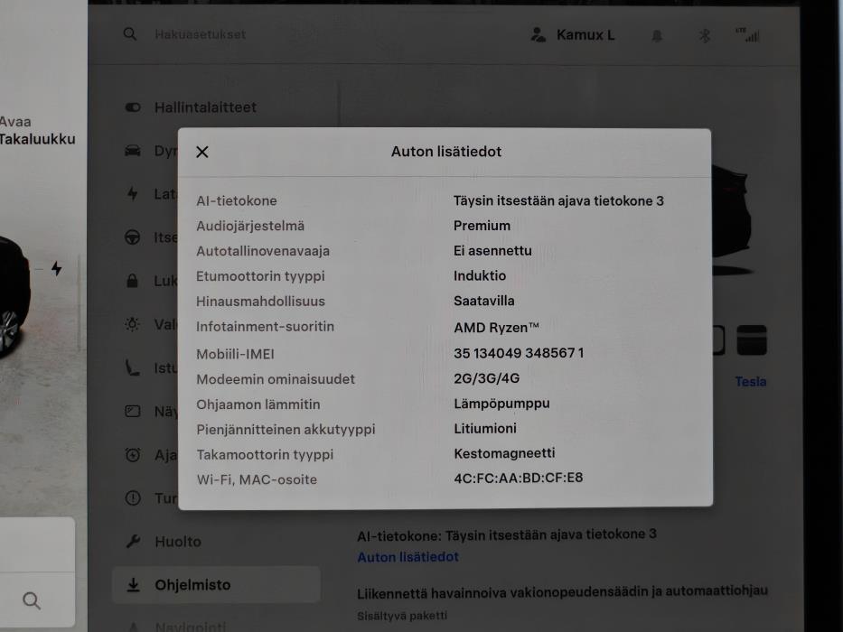Click the Auton lisätiedot link
This screenshot has height=632, width=843.
408,557
